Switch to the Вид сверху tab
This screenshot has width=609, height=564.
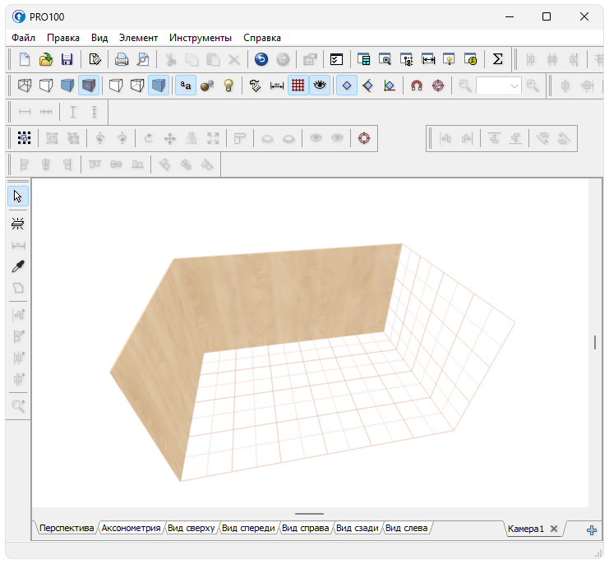pos(191,529)
